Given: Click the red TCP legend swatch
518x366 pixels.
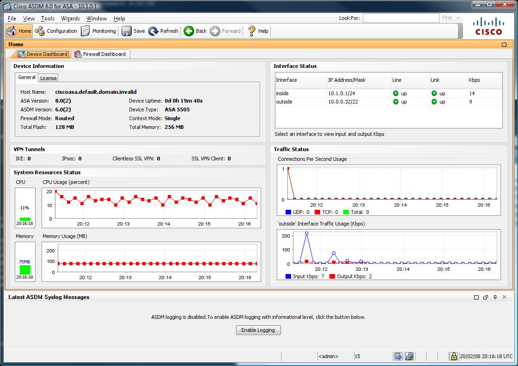Looking at the screenshot, I should click(317, 213).
